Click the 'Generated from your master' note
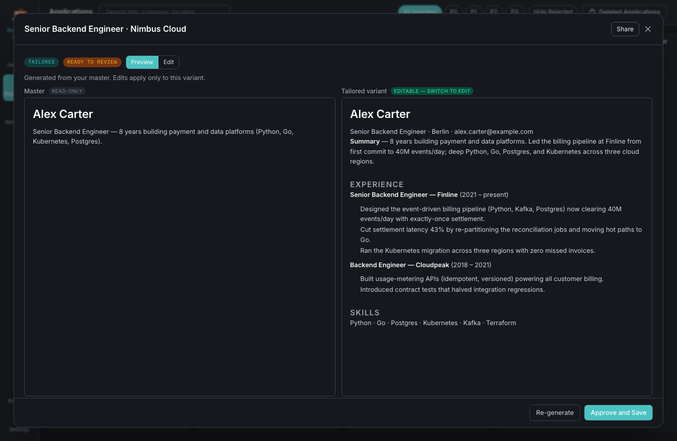 115,78
